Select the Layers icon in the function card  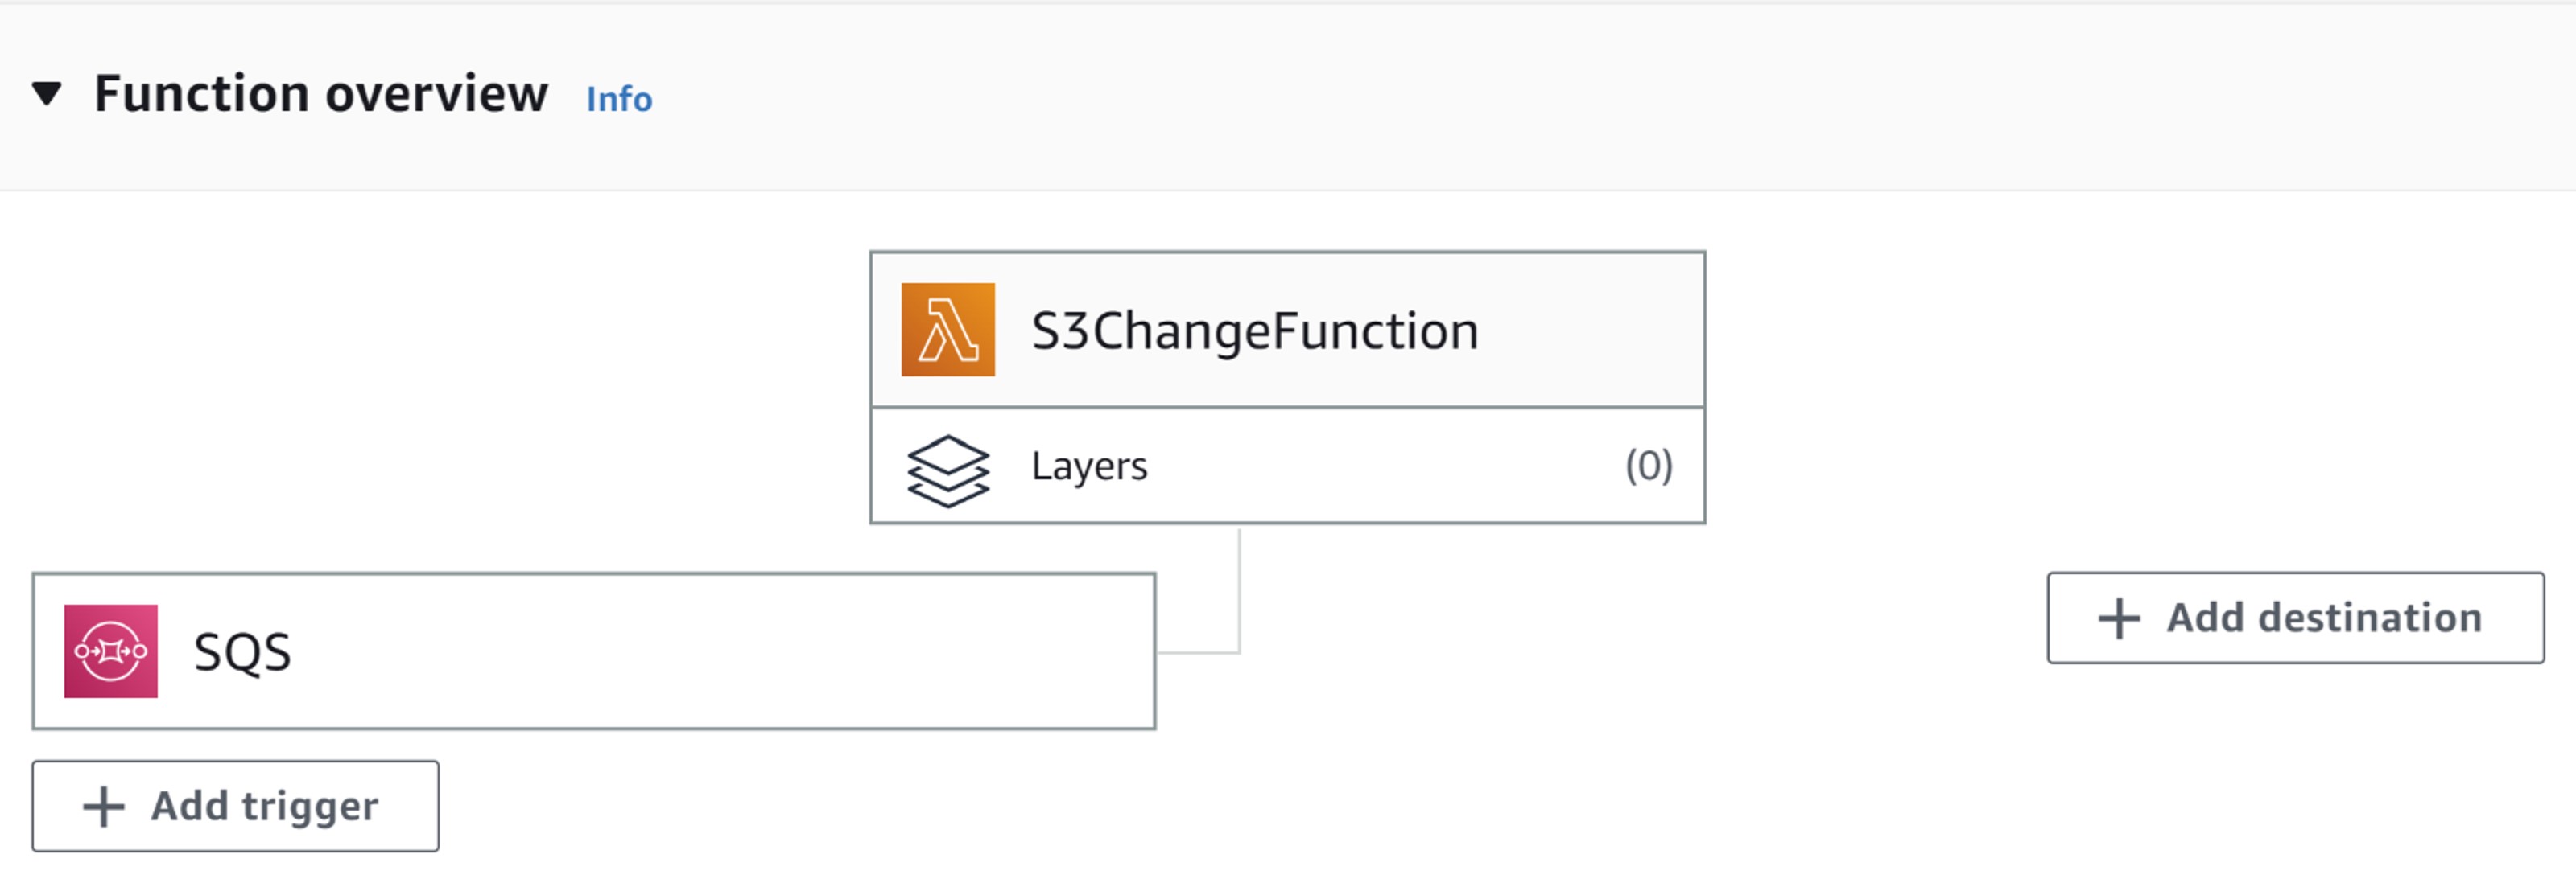point(946,466)
